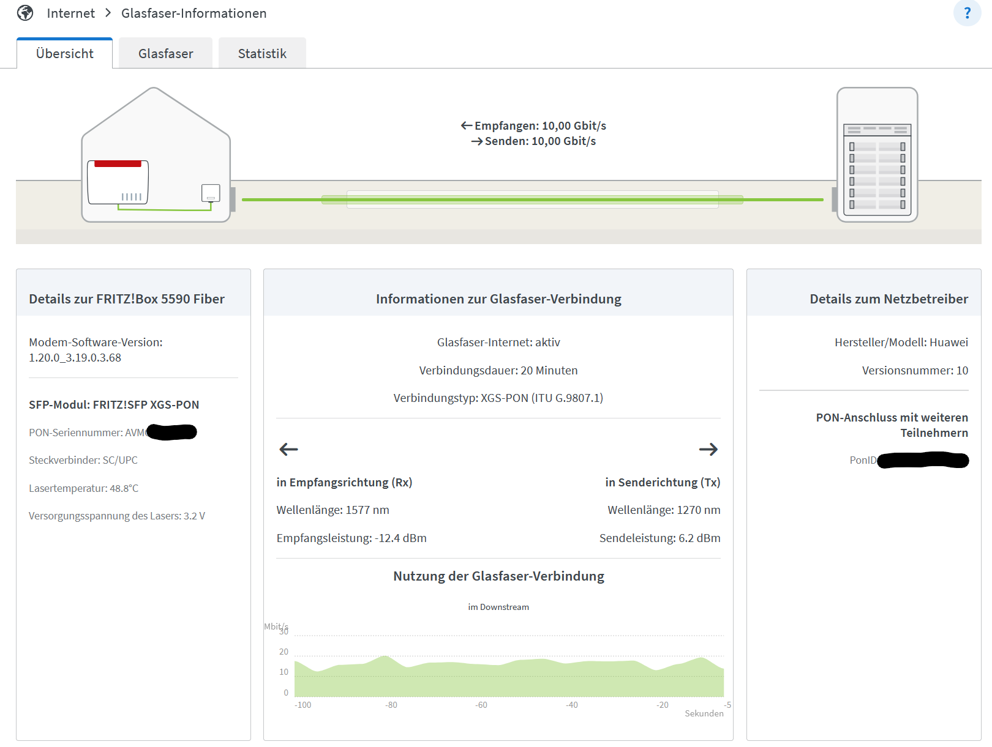The image size is (992, 747).
Task: Click 'Senden: 10,00 Gbit/s' text
Action: (x=533, y=141)
